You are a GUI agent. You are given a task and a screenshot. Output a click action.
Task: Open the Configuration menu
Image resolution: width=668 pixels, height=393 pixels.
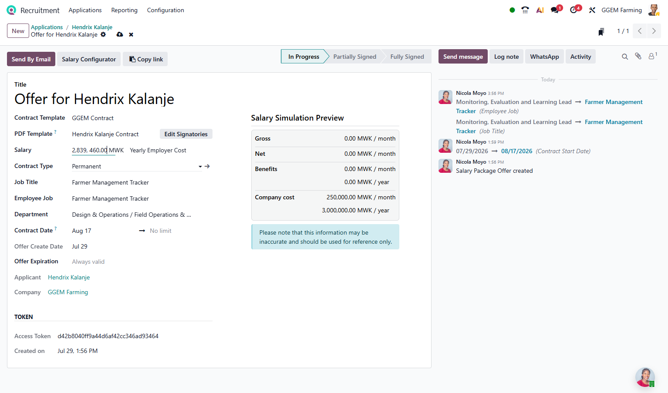165,10
